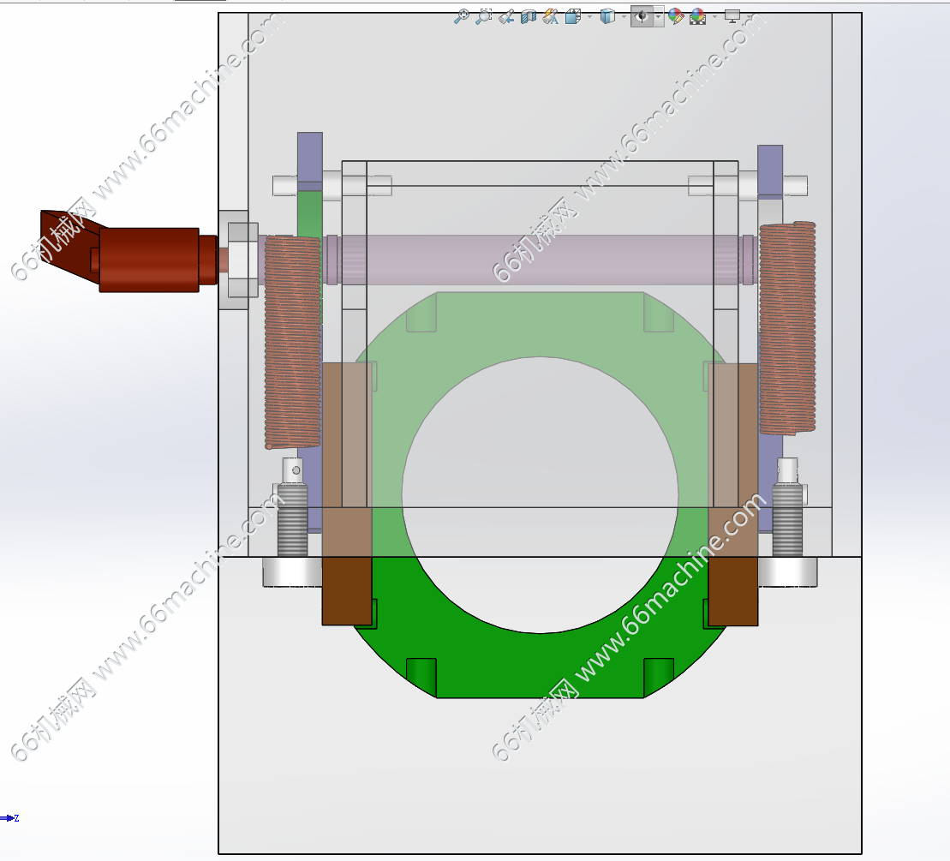
Task: Expand the Apply Scene dropdown arrow
Action: point(714,17)
